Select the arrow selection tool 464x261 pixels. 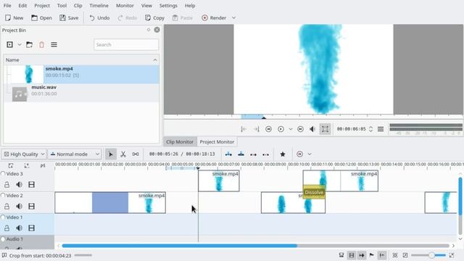[x=111, y=154]
